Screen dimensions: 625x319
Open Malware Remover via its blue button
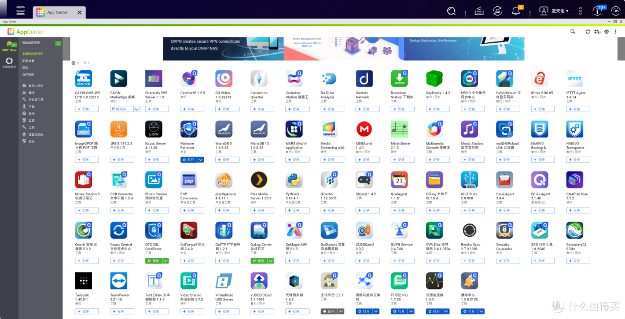189,159
